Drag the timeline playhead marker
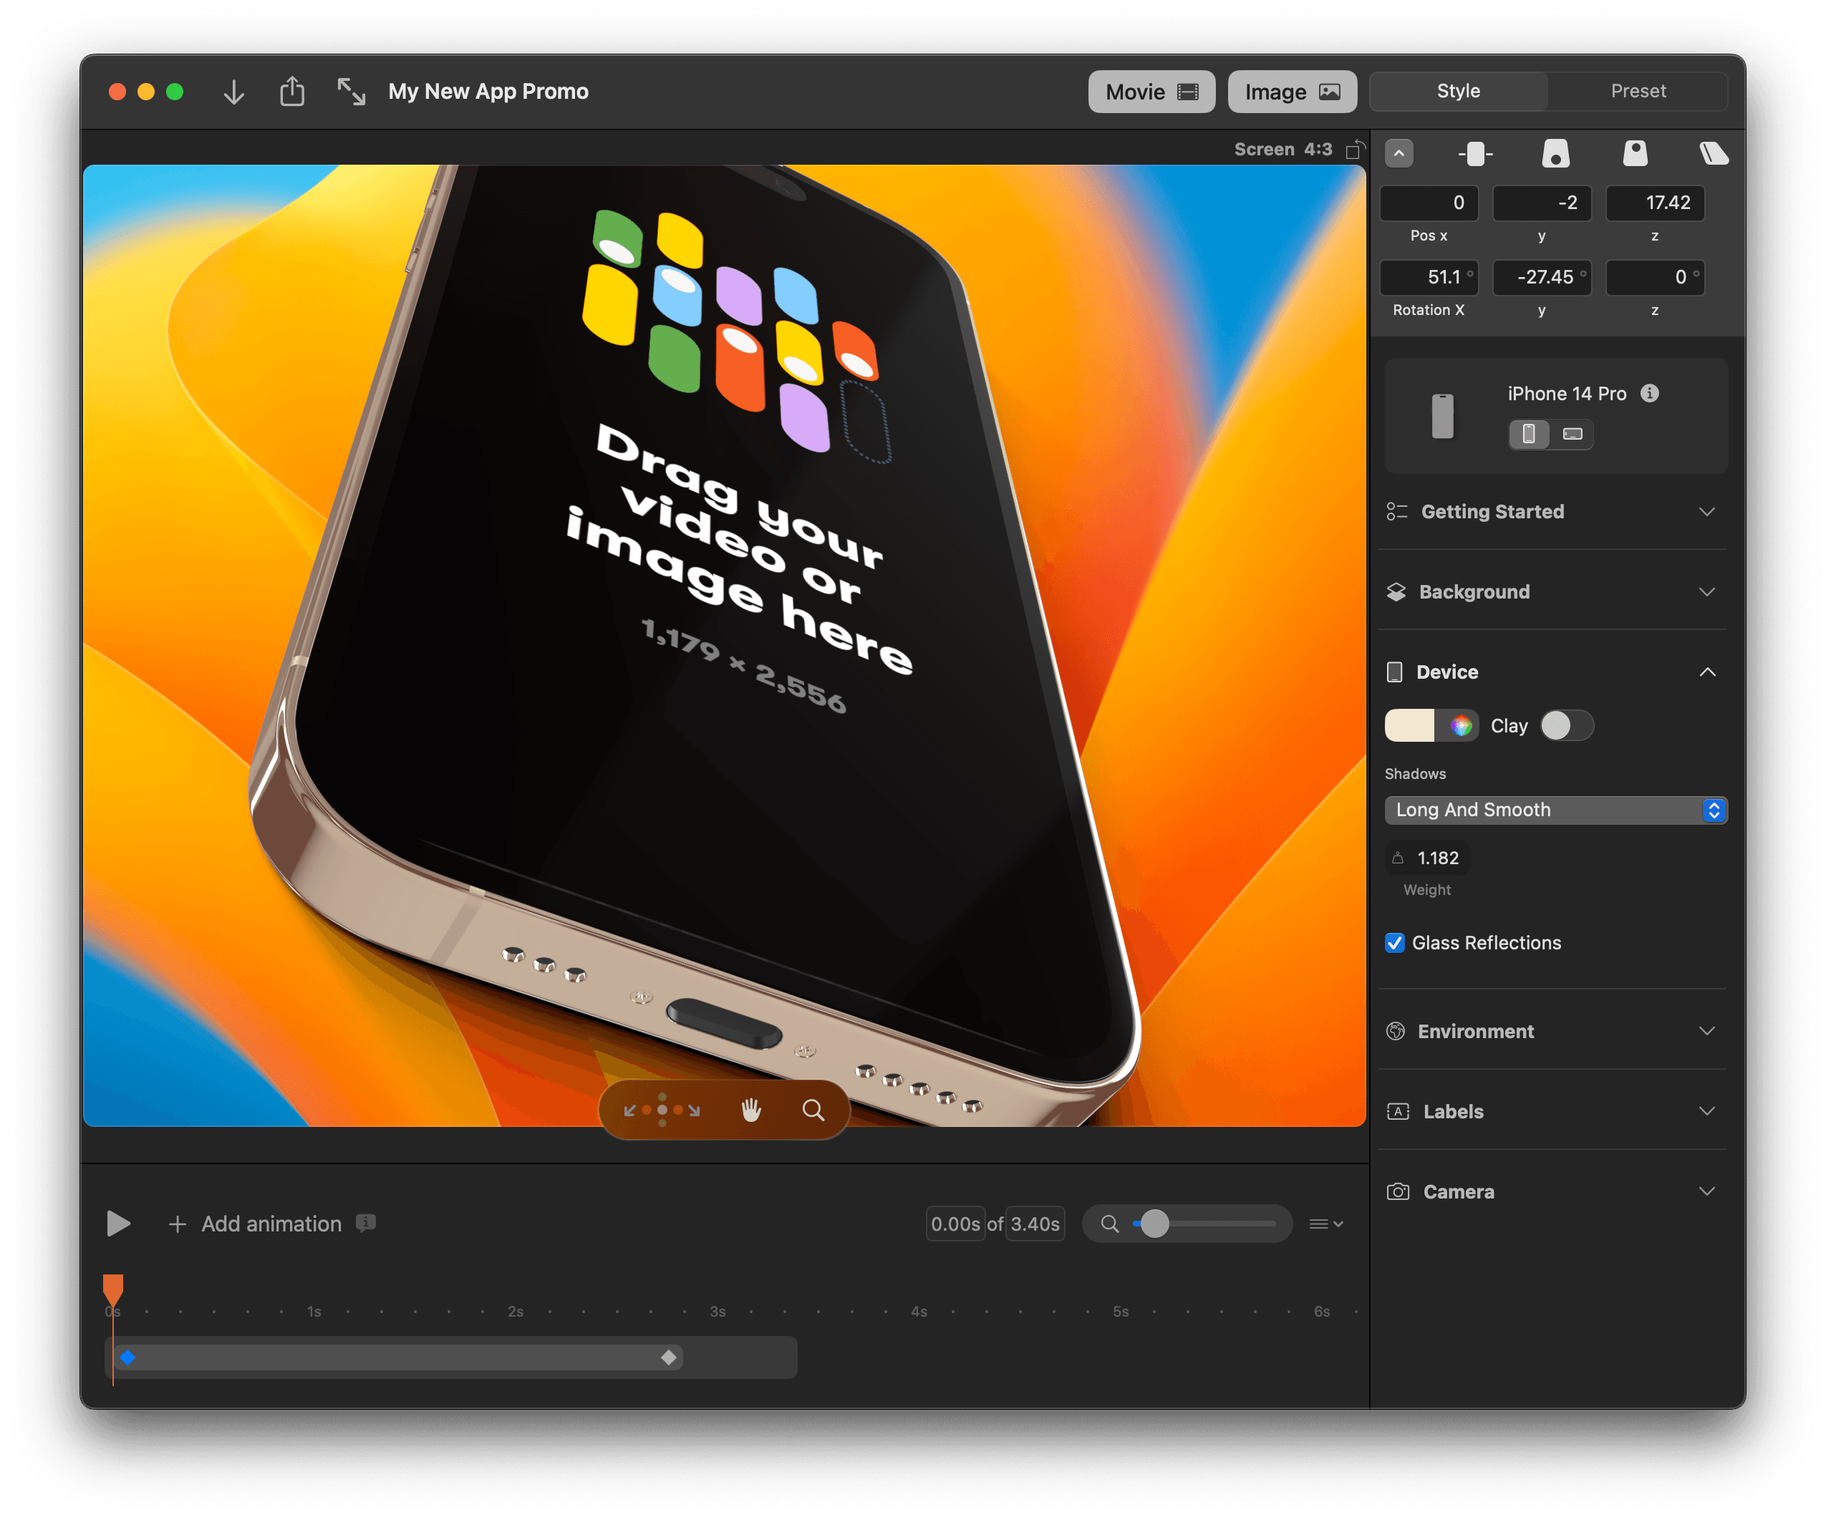This screenshot has width=1826, height=1515. pos(115,1283)
